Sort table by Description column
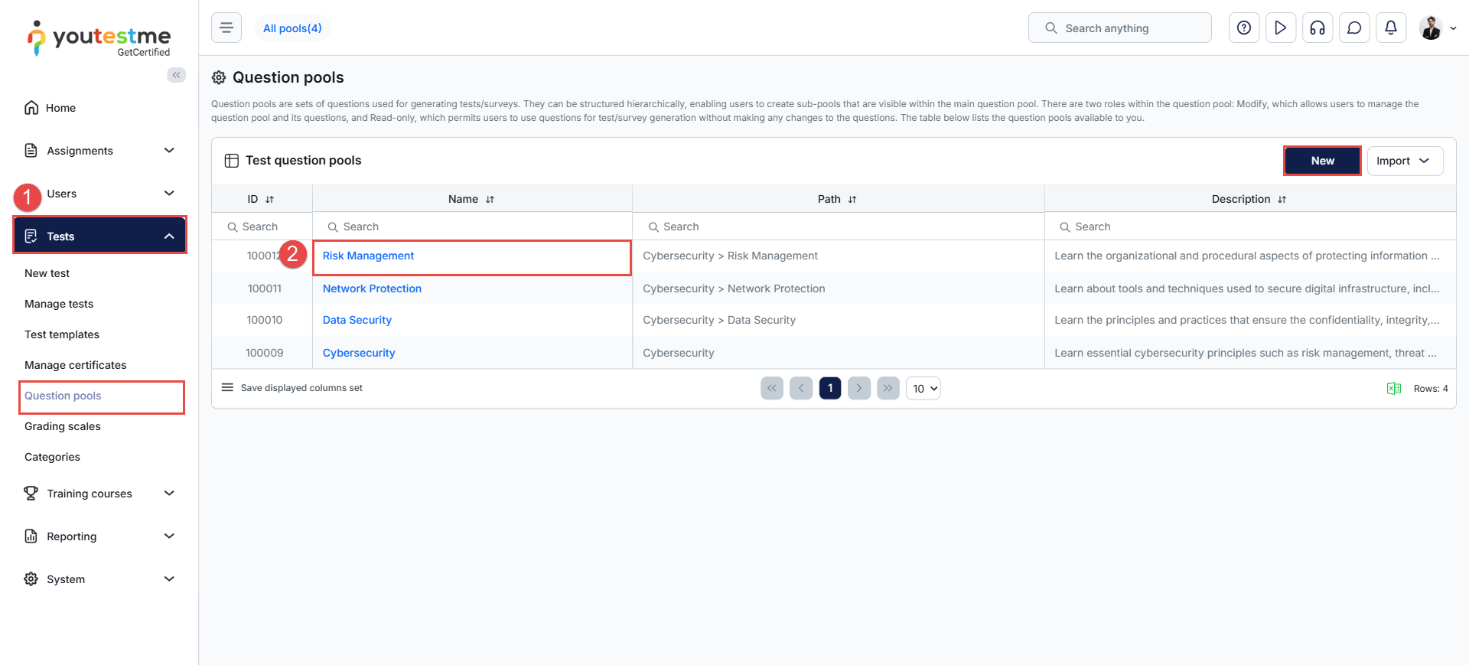 pos(1282,200)
